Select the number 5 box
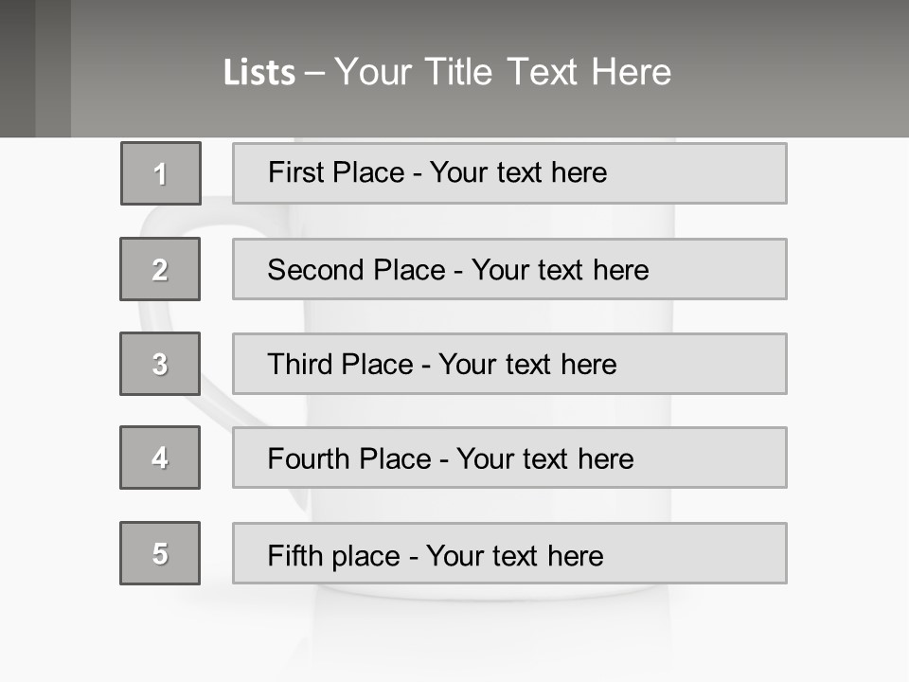Image resolution: width=909 pixels, height=682 pixels. (x=160, y=553)
